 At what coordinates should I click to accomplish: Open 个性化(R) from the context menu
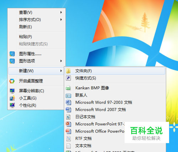pyautogui.click(x=36, y=105)
